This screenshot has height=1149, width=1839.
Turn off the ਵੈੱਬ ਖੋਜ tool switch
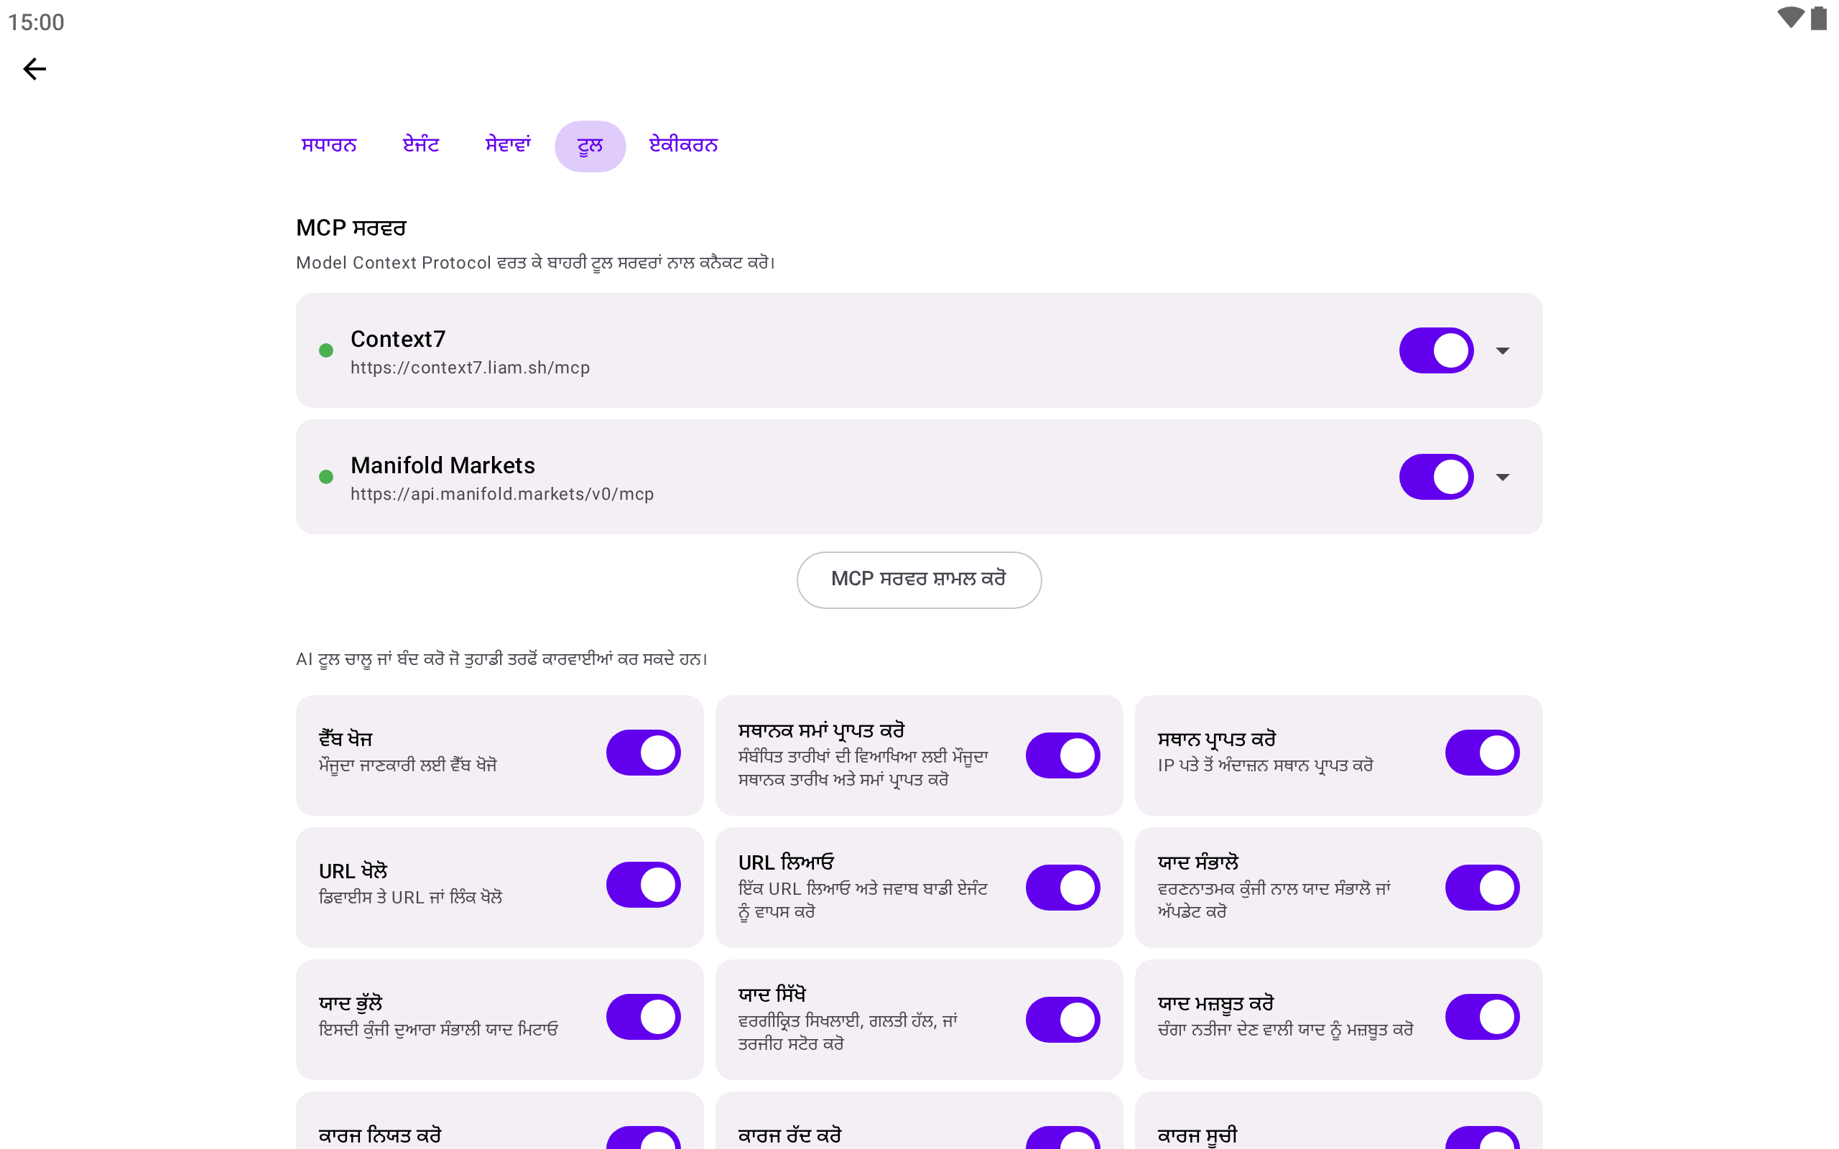pos(643,753)
